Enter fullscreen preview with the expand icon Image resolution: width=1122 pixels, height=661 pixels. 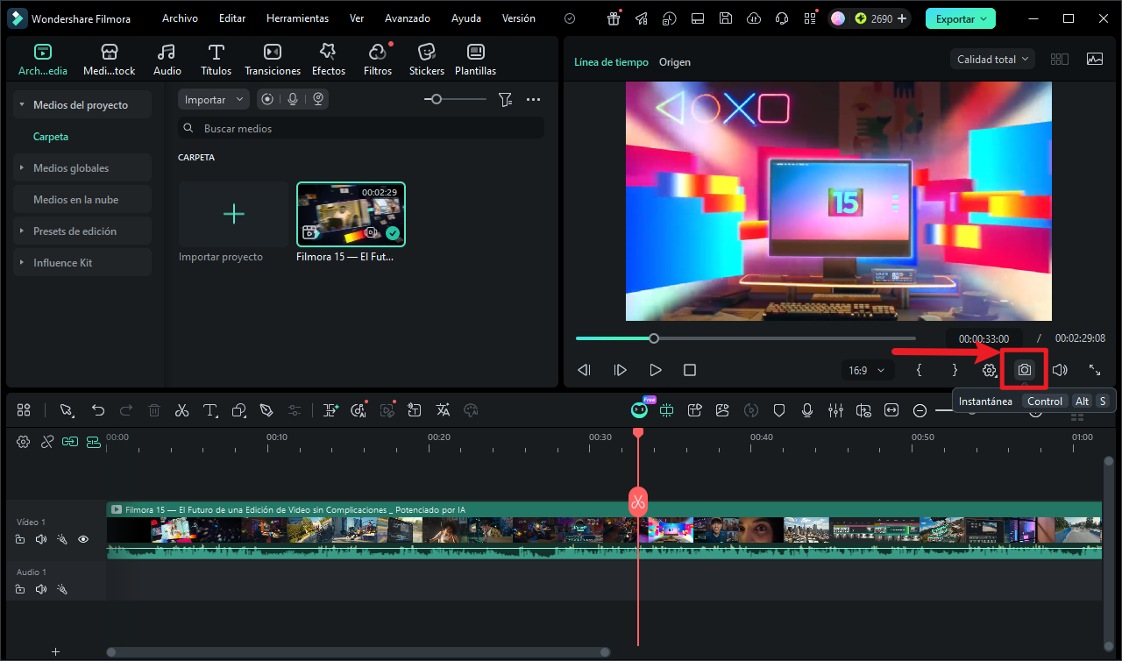pos(1095,370)
